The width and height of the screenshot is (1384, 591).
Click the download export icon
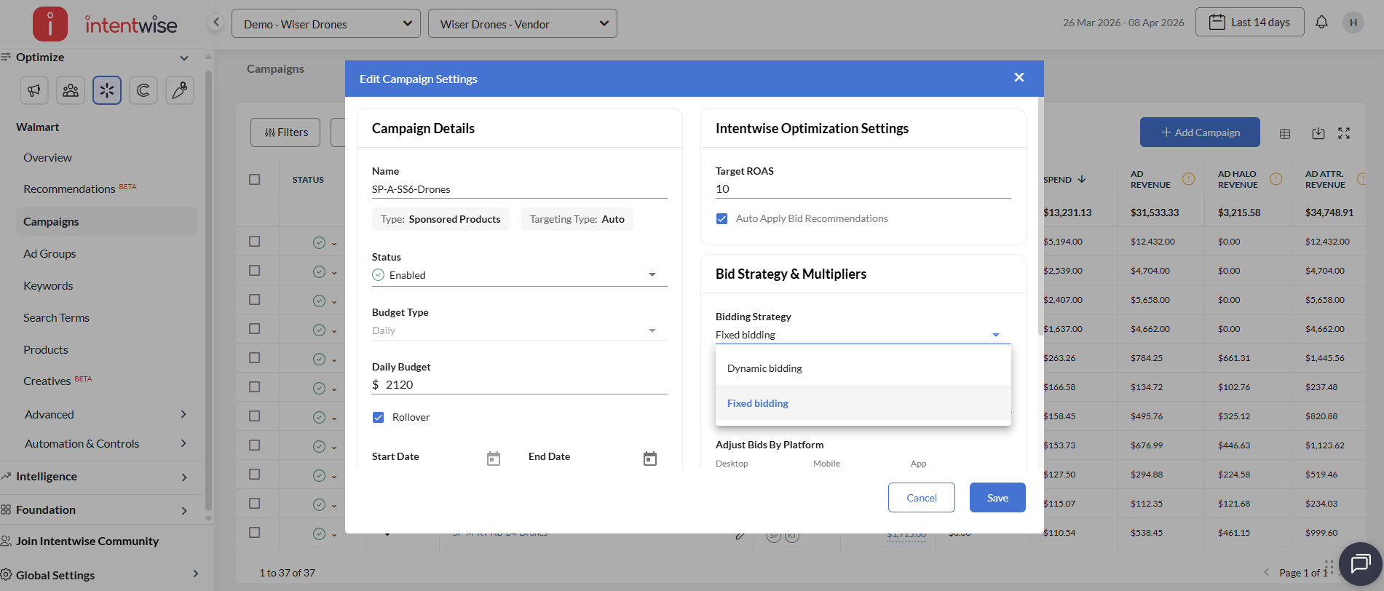coord(1318,133)
